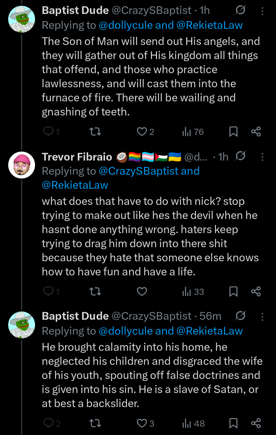Image resolution: width=276 pixels, height=435 pixels.
Task: Toggle like on tweet with 3 likes
Action: pyautogui.click(x=142, y=423)
